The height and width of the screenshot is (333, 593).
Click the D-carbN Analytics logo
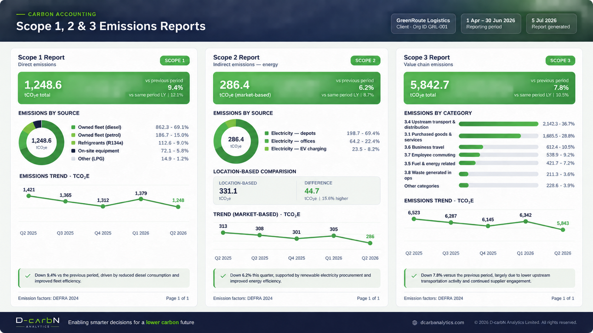click(x=37, y=322)
